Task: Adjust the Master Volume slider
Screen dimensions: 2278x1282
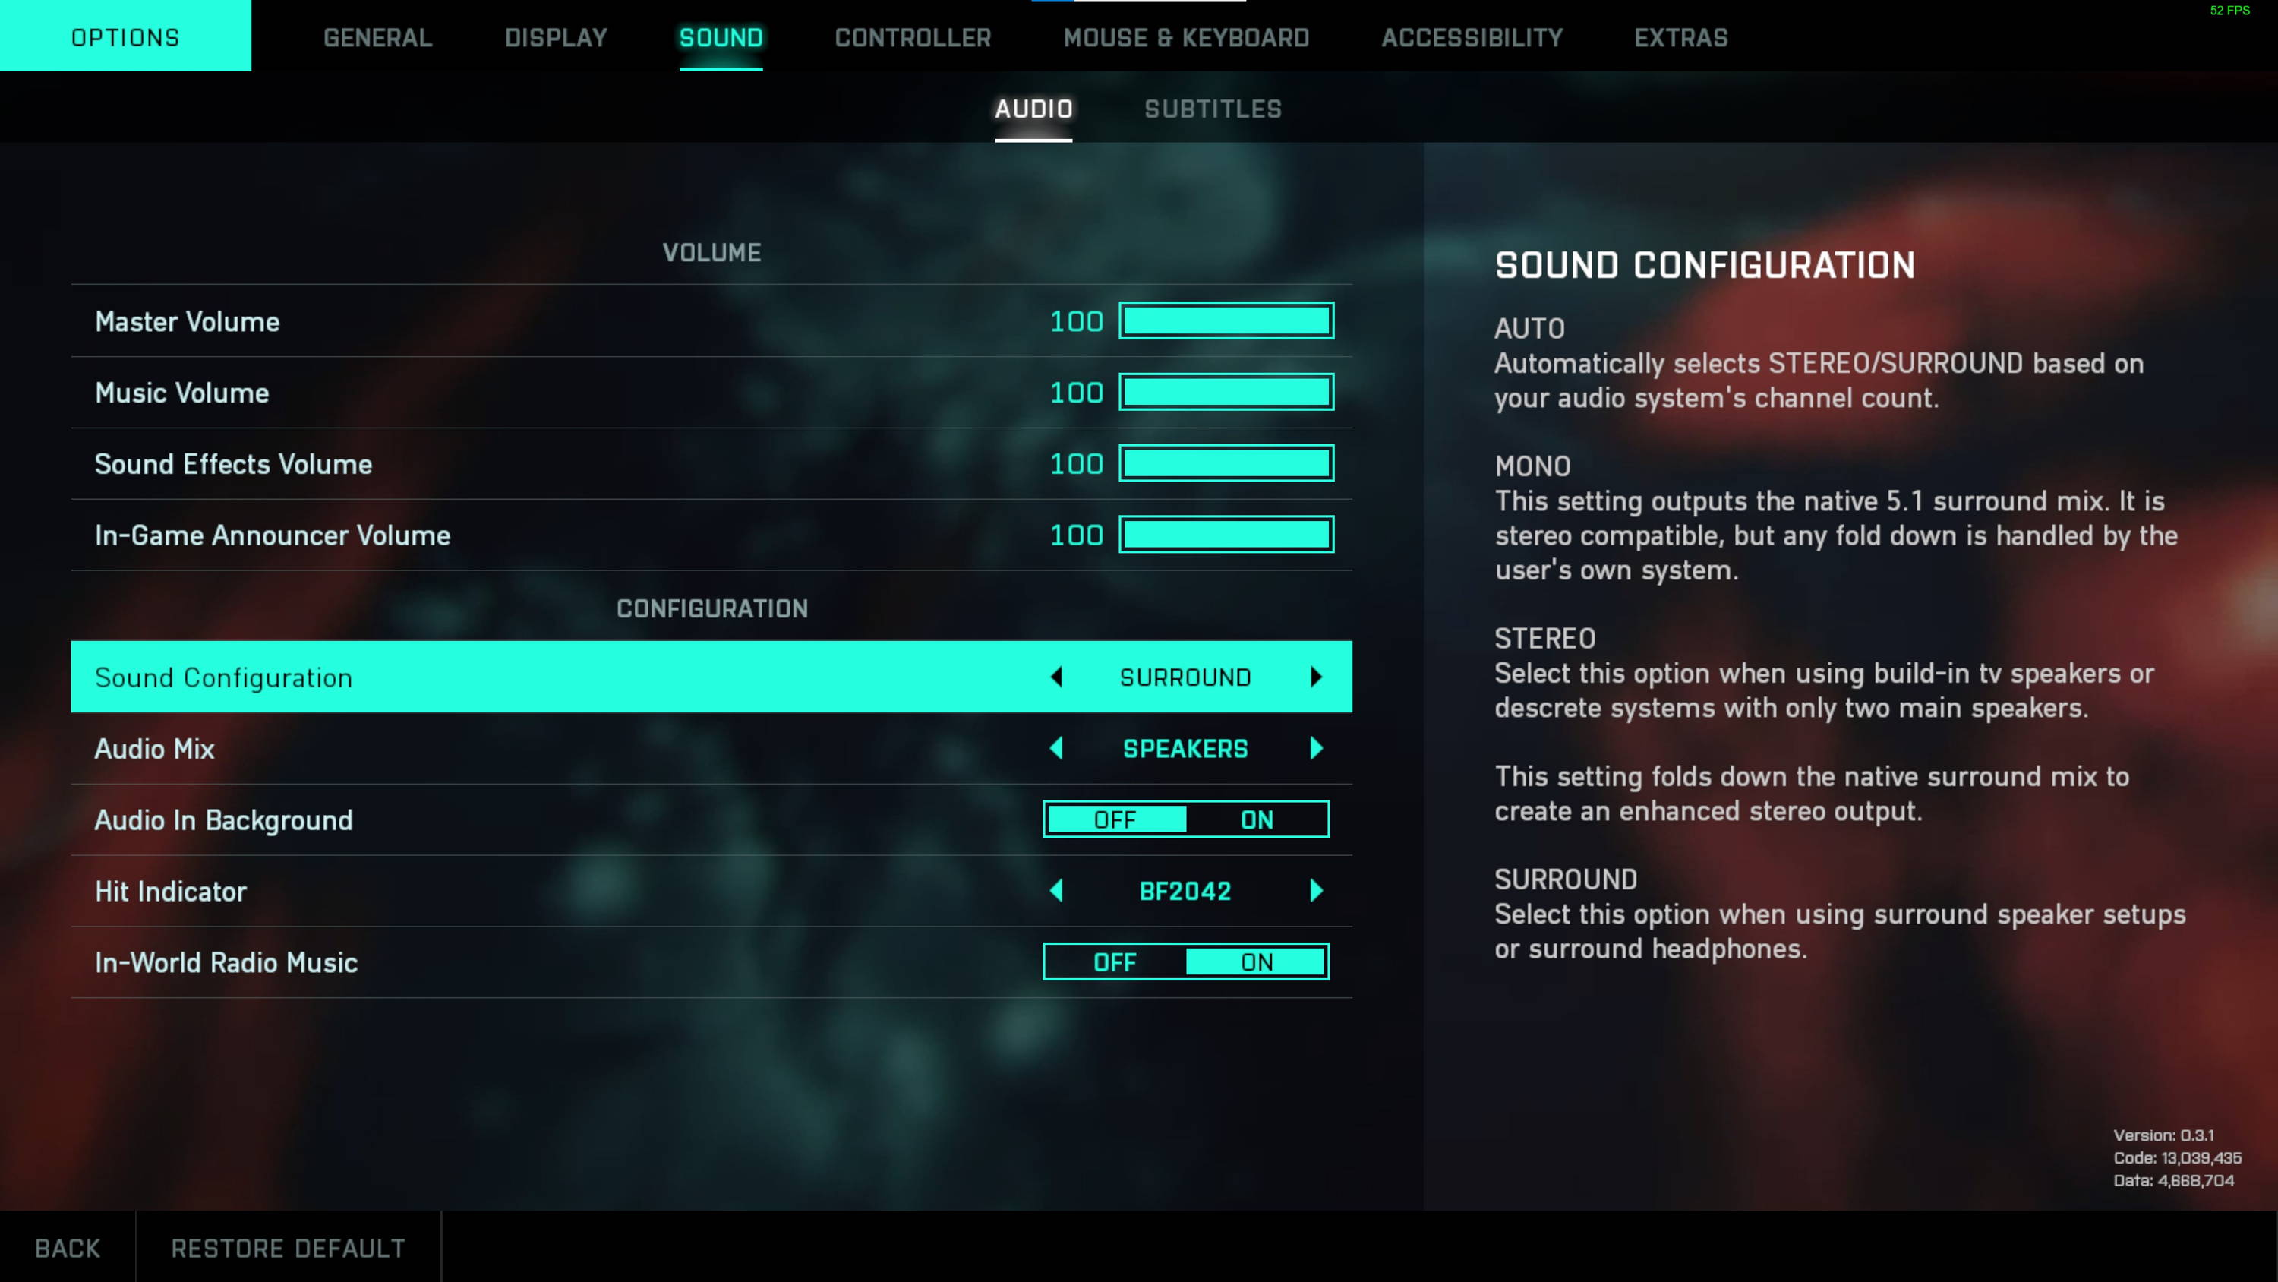Action: pyautogui.click(x=1226, y=320)
